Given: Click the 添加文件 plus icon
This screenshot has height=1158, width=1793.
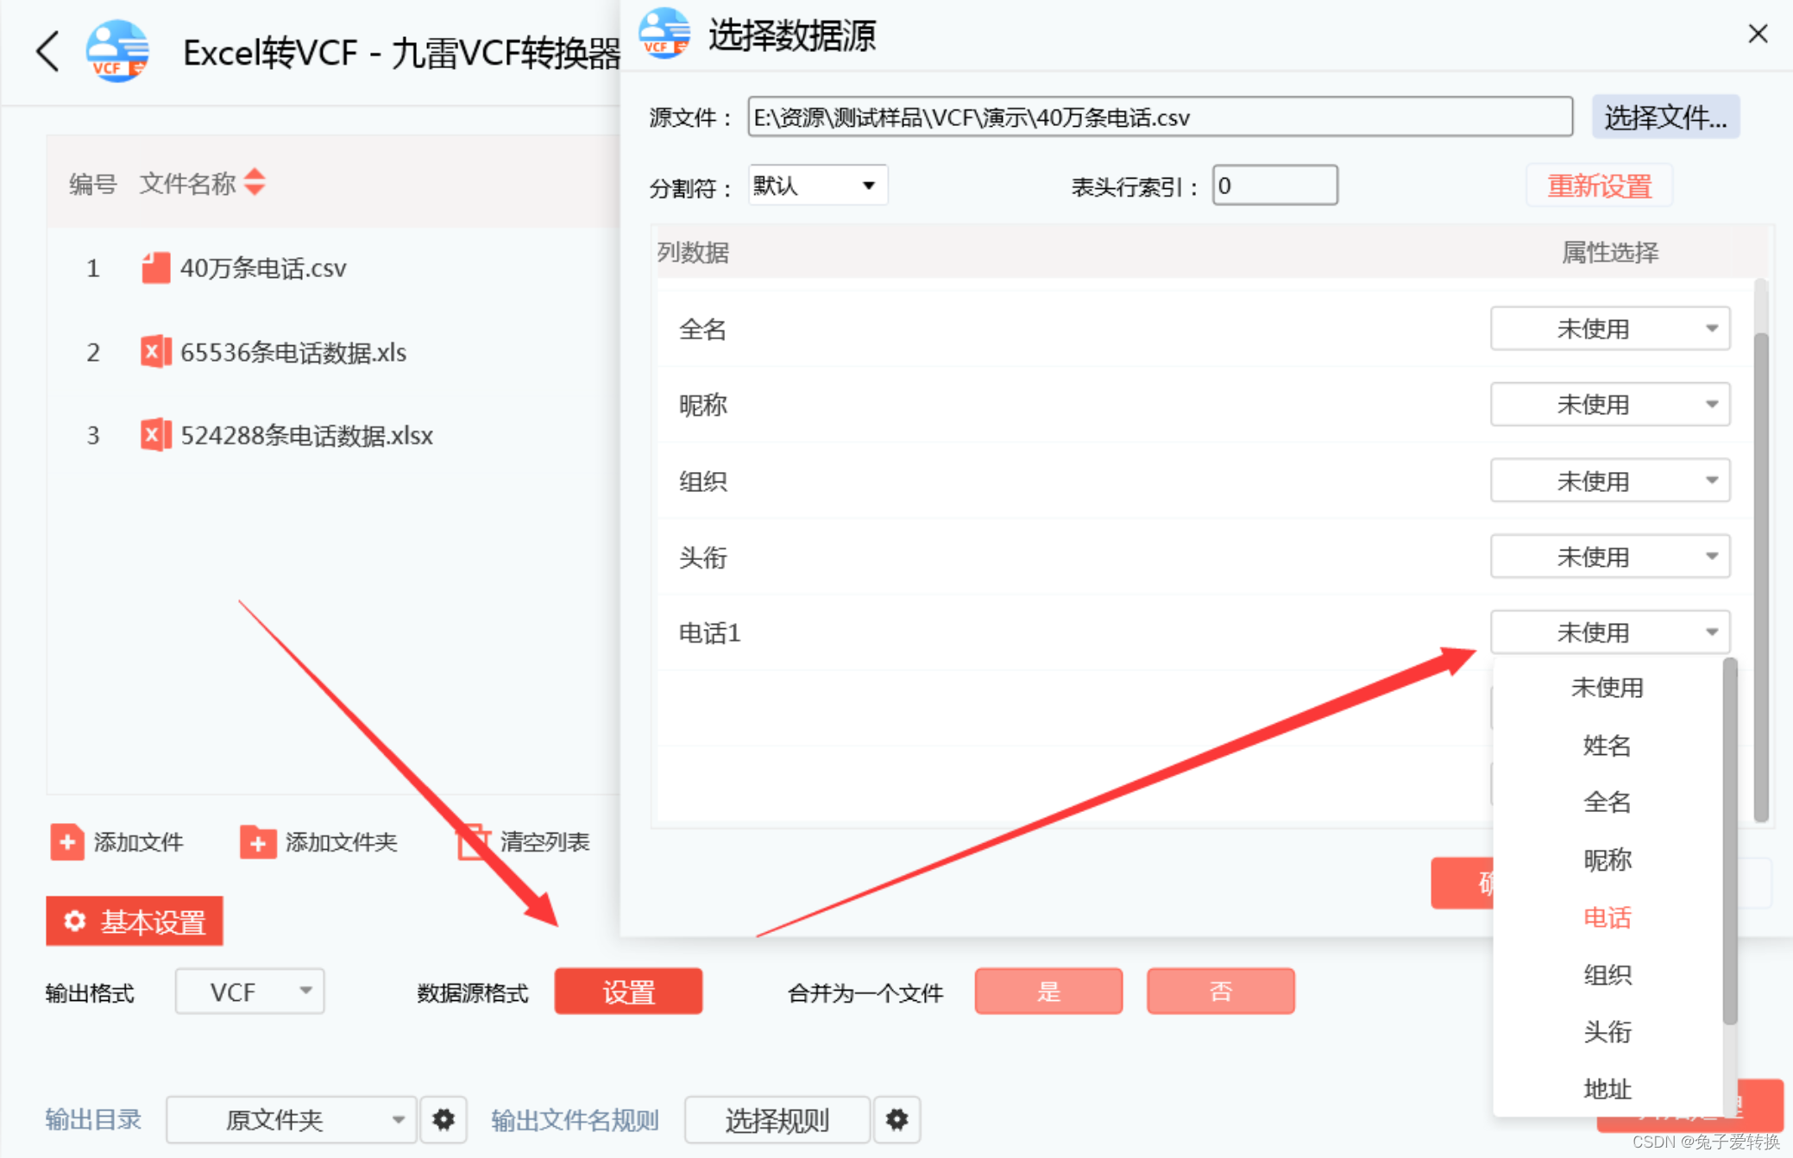Looking at the screenshot, I should coord(66,841).
